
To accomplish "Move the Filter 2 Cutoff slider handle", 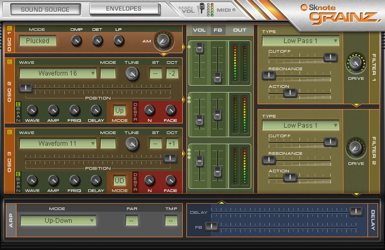I will [330, 142].
